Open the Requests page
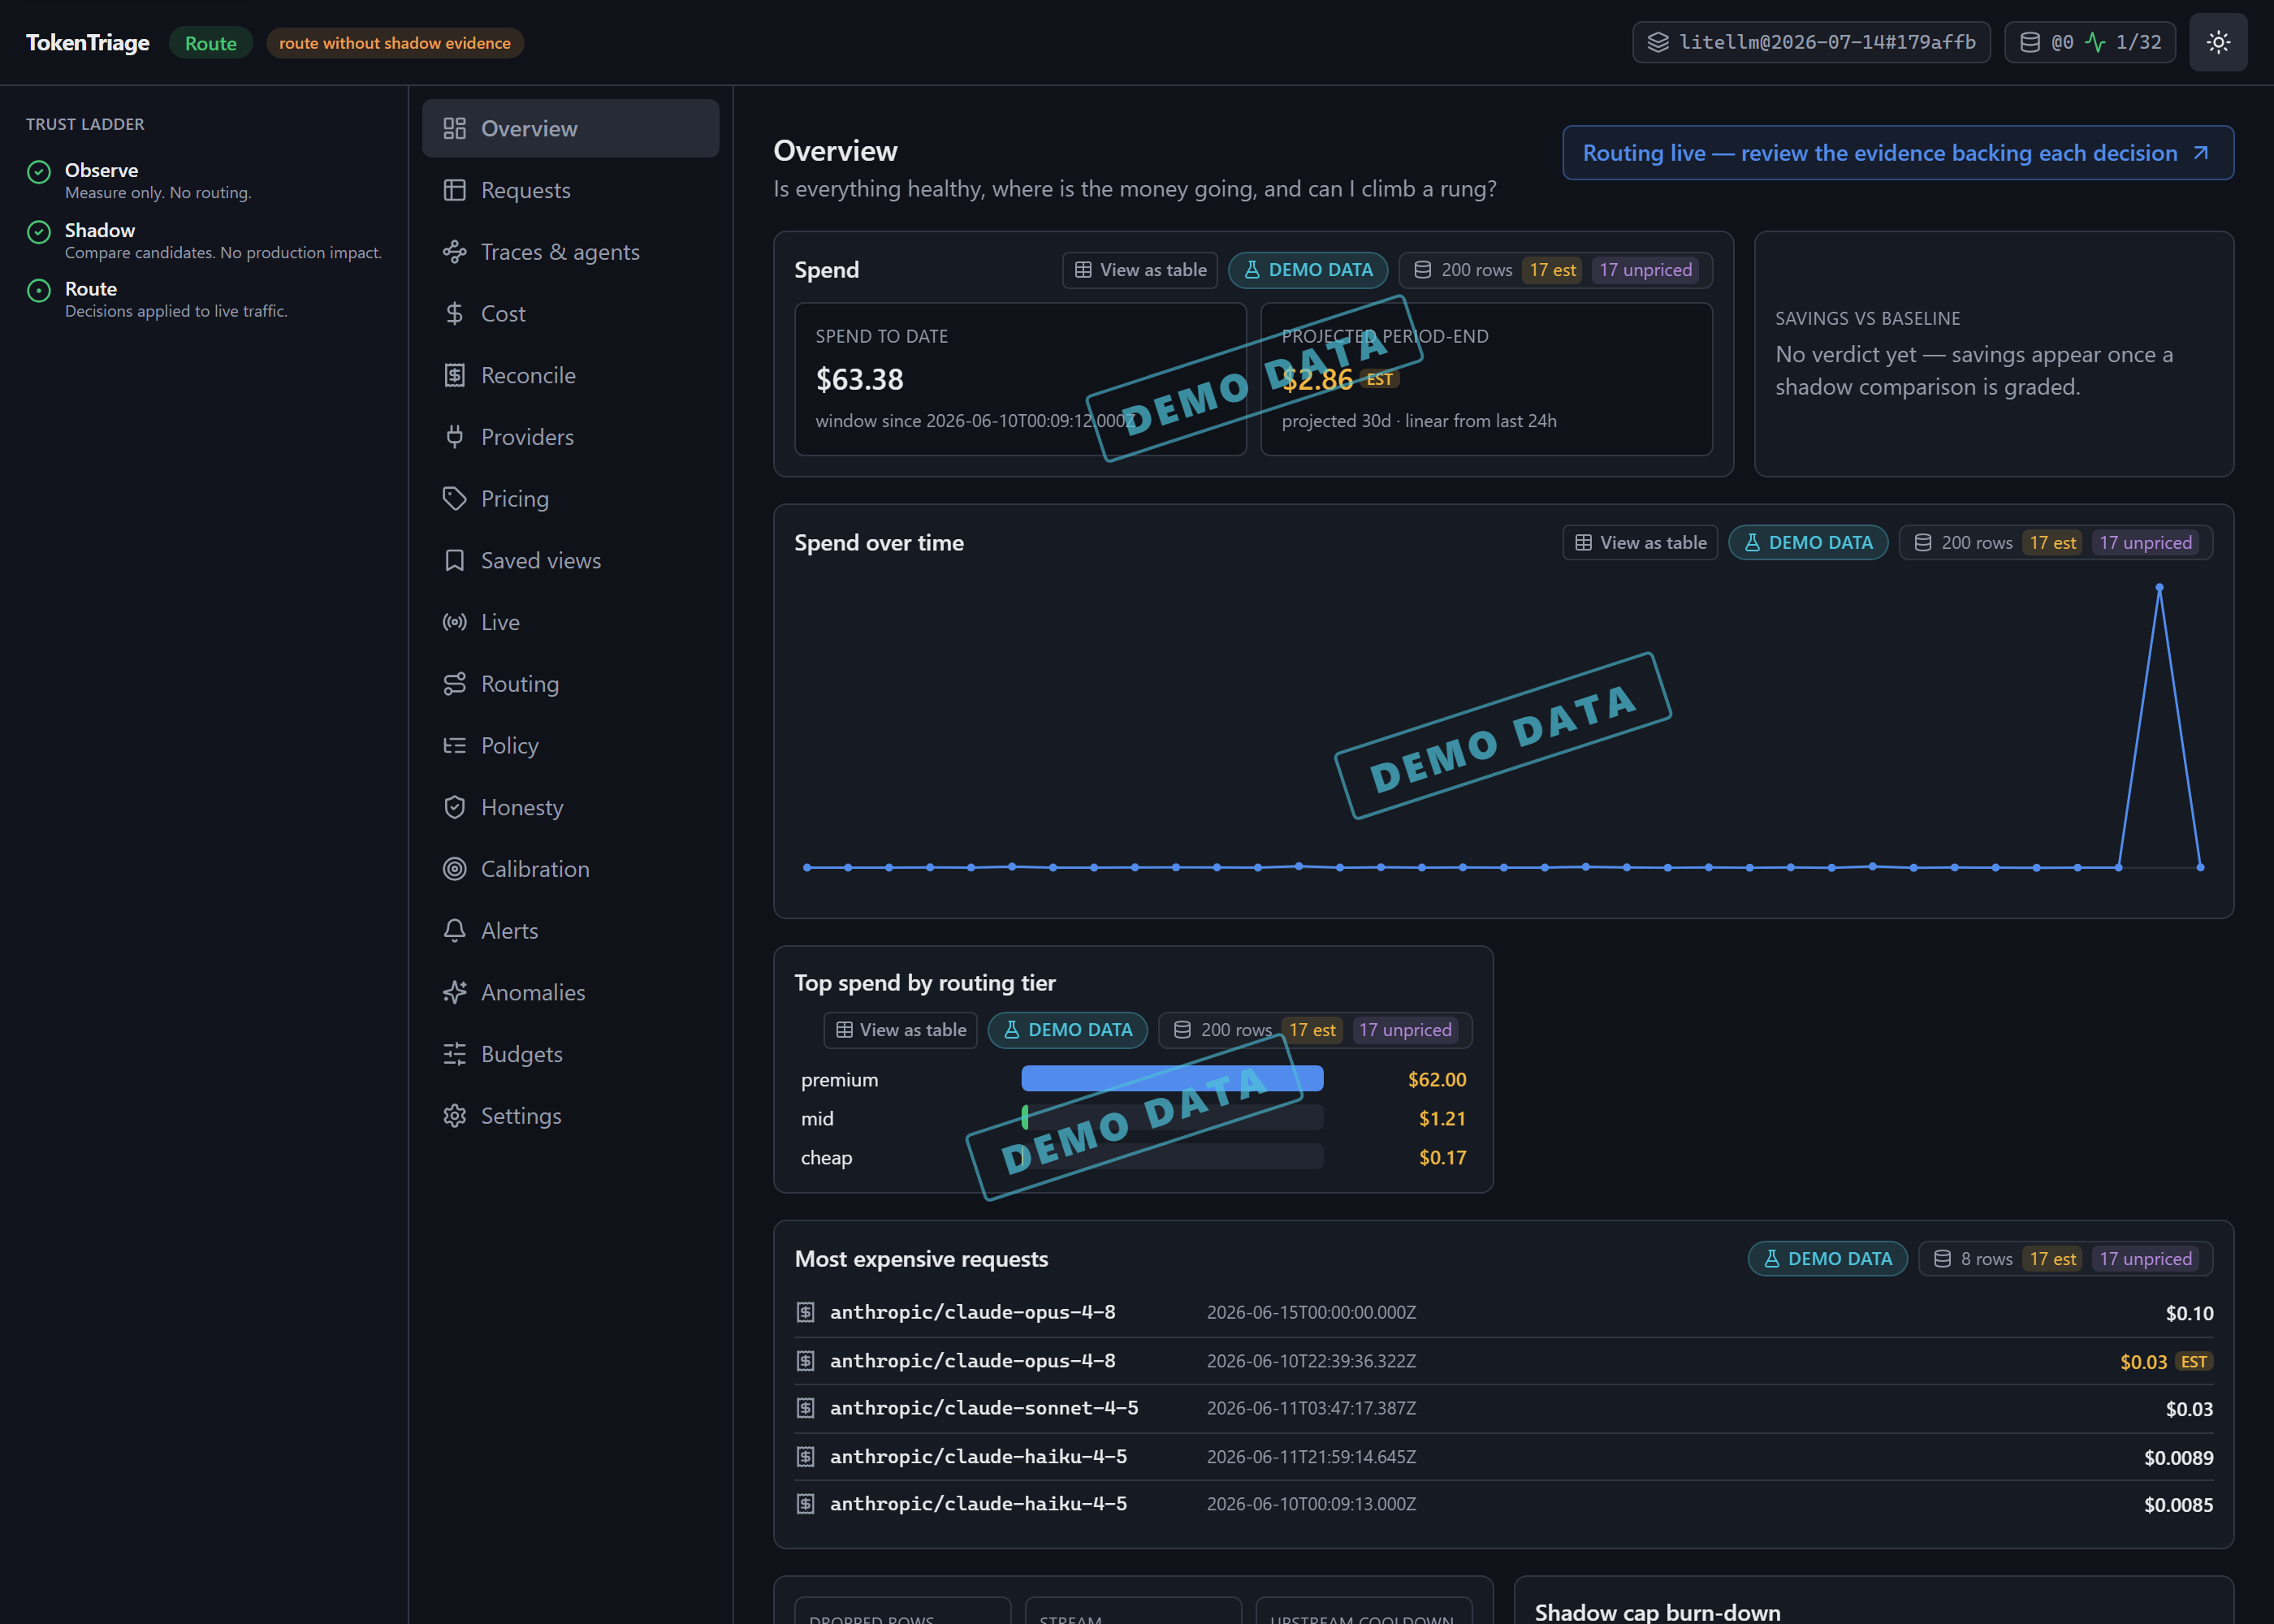 (570, 190)
